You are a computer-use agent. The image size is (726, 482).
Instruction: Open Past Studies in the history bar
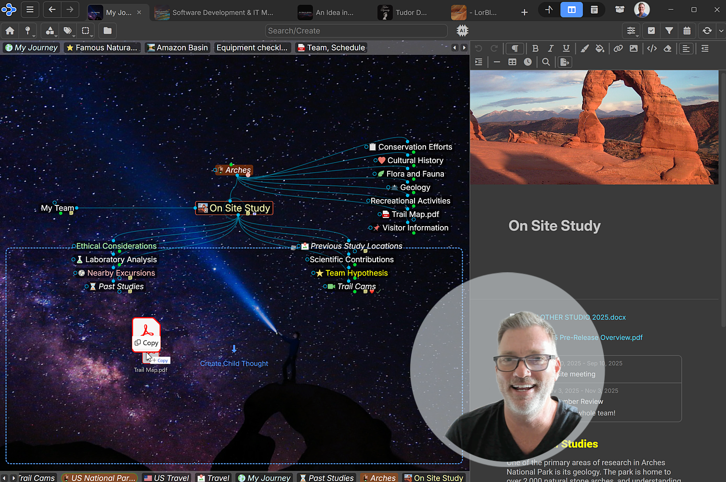point(326,478)
